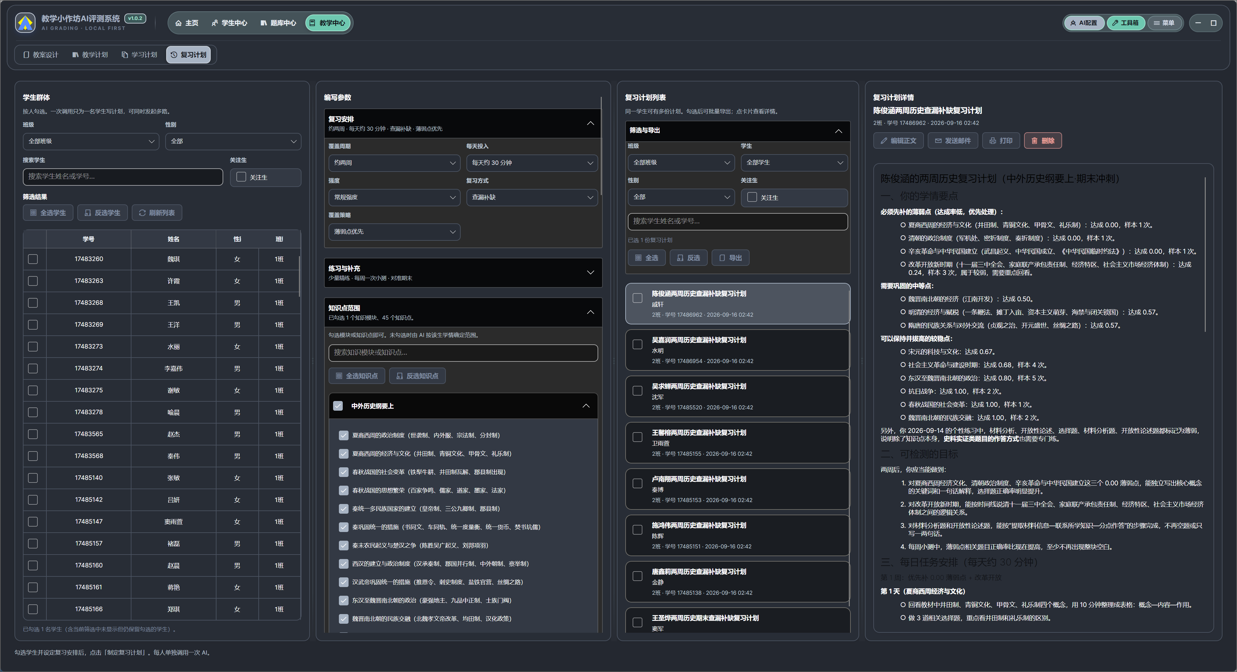Click the book icon beside 题库中心
Screen dimensions: 1237x672
264,23
